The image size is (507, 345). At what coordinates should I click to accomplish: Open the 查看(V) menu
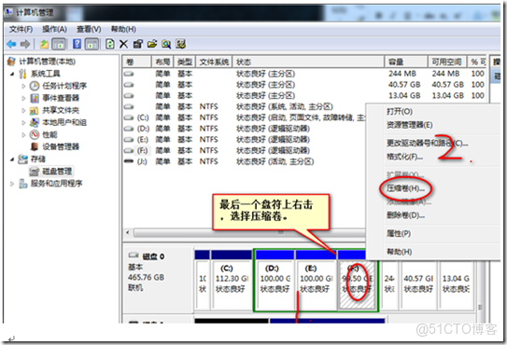[x=89, y=30]
